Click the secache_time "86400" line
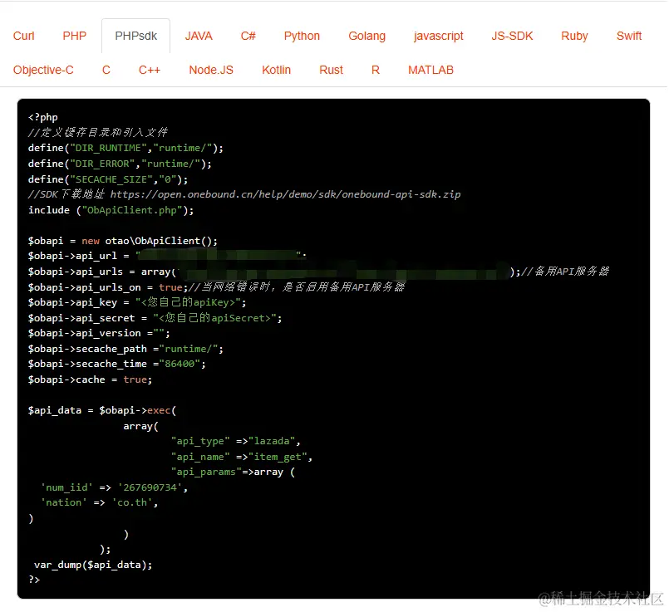 pyautogui.click(x=116, y=364)
